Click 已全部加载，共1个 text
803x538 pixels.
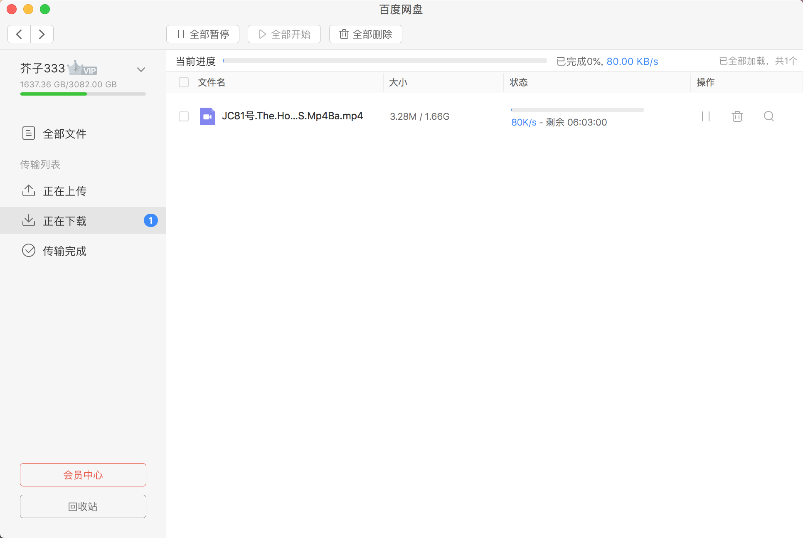(759, 61)
